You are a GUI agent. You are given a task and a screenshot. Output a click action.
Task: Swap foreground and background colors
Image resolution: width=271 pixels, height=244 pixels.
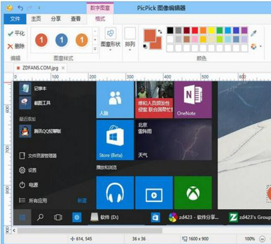pyautogui.click(x=160, y=32)
